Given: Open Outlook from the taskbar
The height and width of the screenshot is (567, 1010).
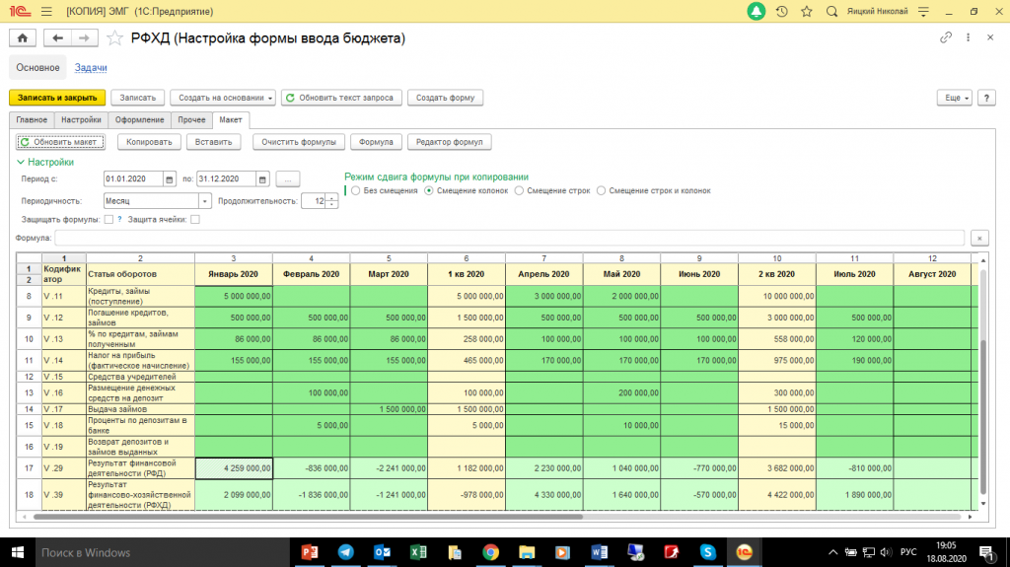Looking at the screenshot, I should pos(382,552).
